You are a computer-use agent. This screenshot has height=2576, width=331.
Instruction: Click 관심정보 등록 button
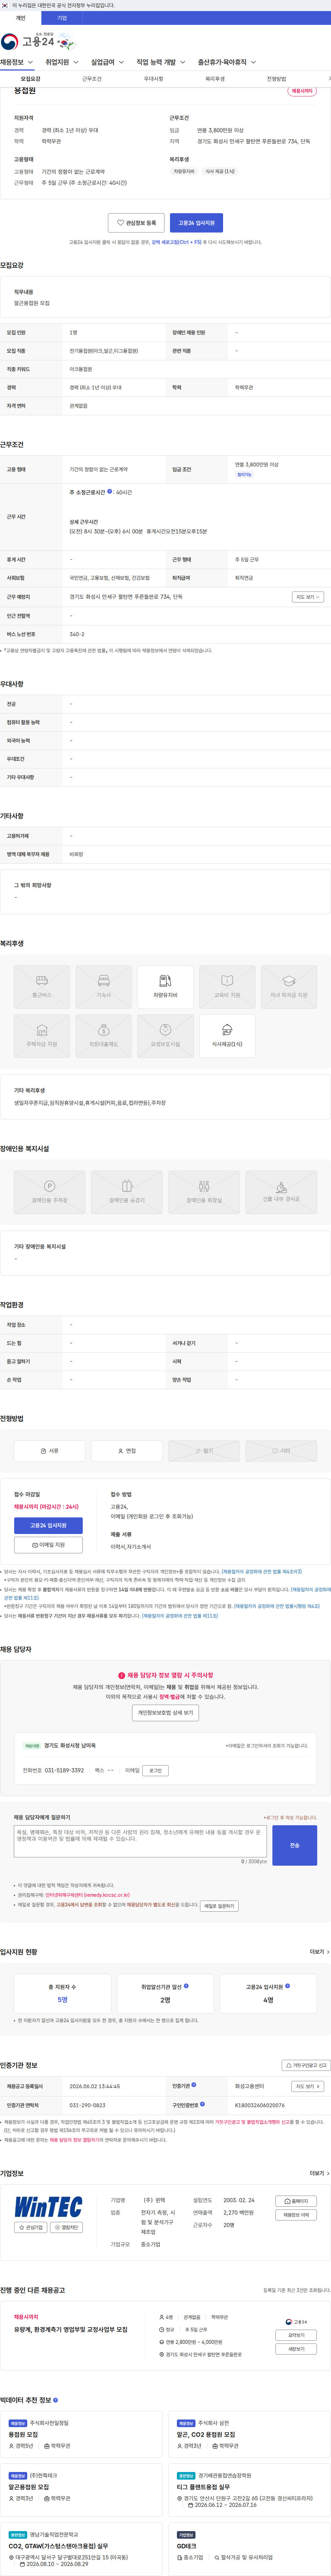136,223
